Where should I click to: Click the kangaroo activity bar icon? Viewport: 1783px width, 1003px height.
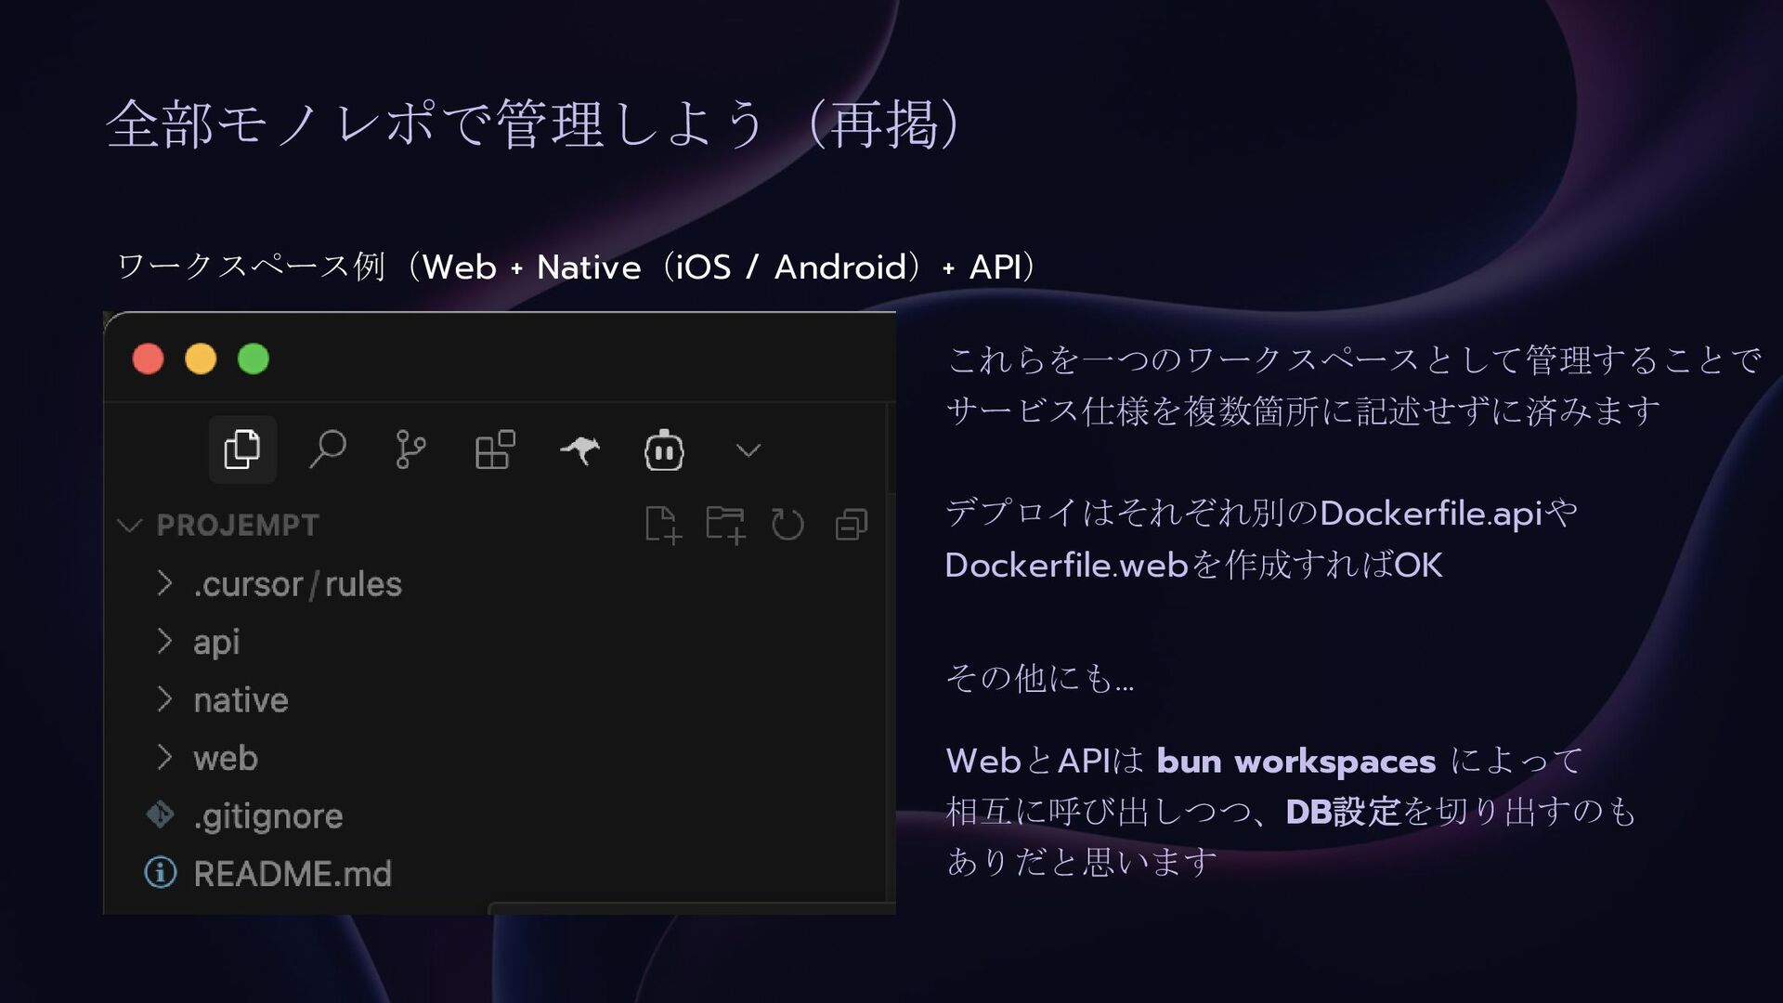click(579, 450)
